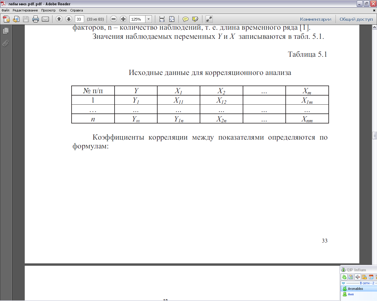Click the fit to width icon
Viewport: 377px width, 301px height.
pos(162,19)
